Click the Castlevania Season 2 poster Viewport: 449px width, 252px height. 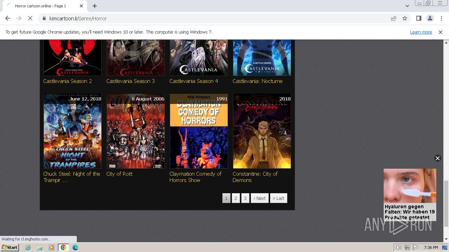tap(73, 57)
